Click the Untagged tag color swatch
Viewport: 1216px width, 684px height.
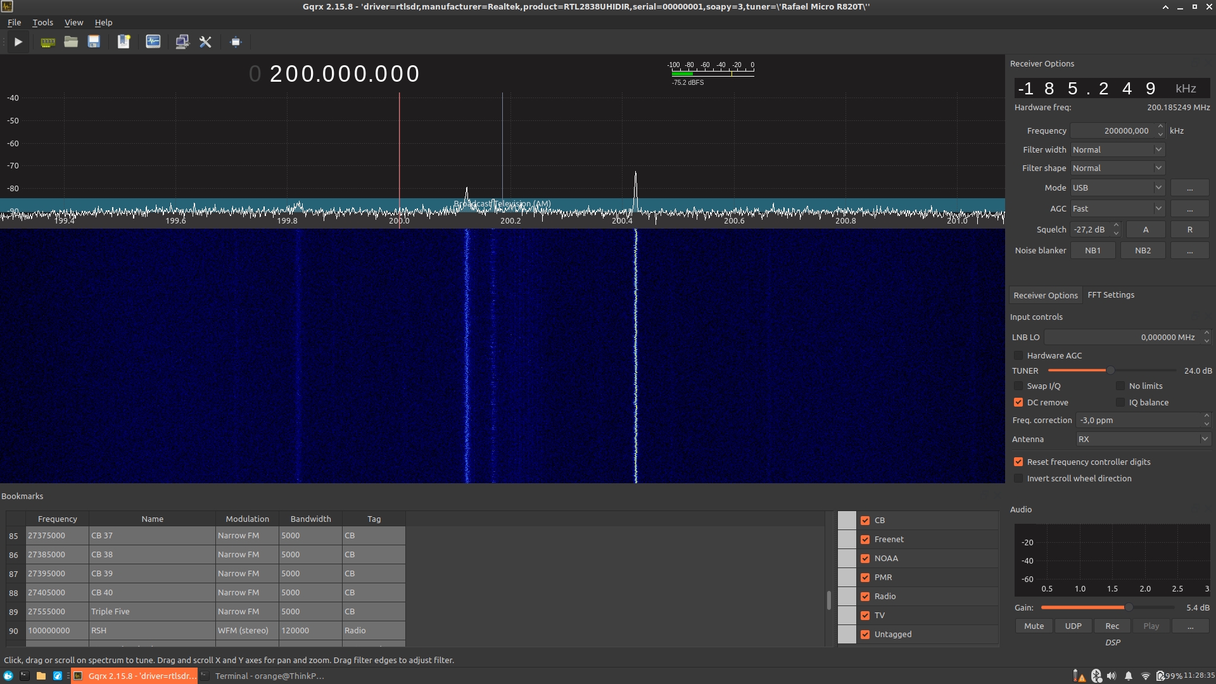pos(847,634)
